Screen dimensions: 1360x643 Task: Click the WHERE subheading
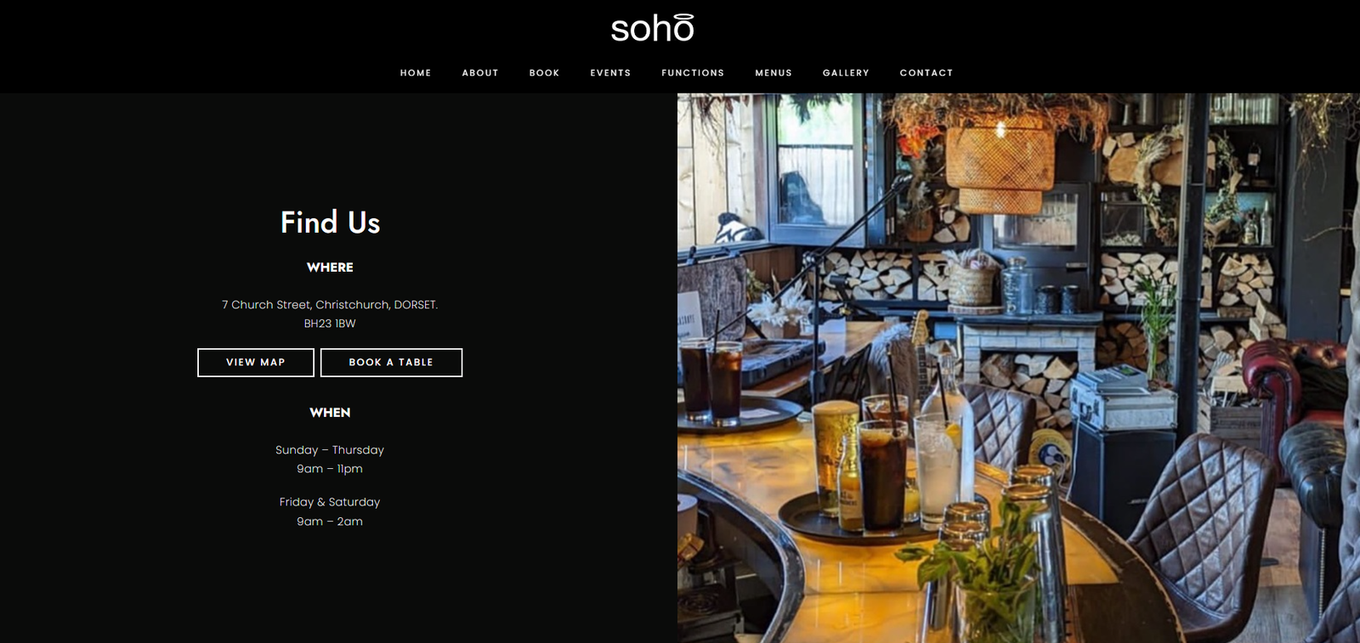click(x=330, y=267)
